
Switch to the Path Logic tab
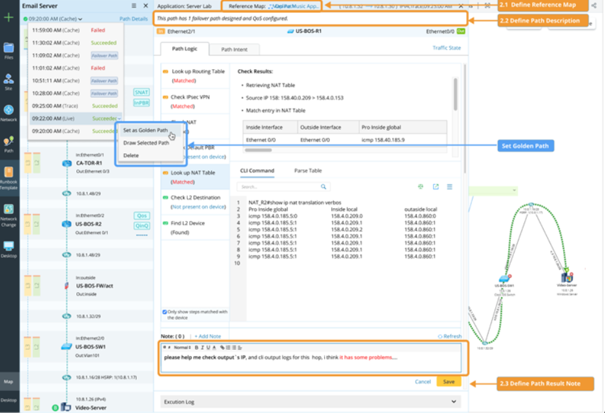[185, 48]
